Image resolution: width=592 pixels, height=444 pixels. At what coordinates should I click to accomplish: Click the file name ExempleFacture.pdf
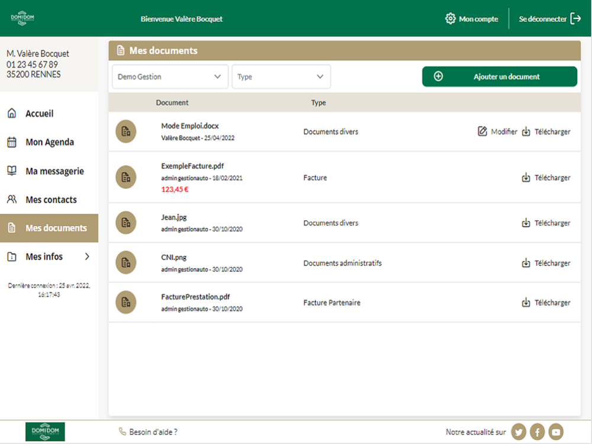click(x=192, y=166)
